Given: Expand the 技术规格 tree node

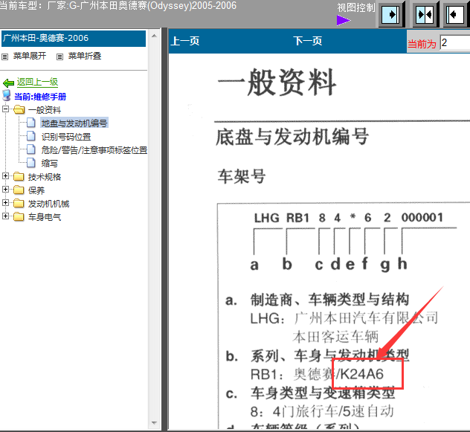Looking at the screenshot, I should [x=5, y=176].
